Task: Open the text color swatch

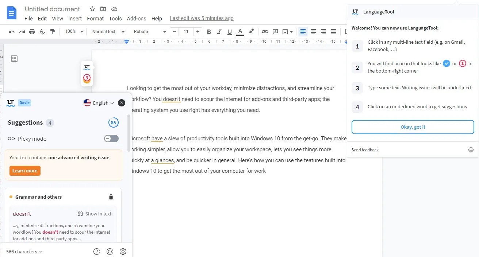Action: (240, 32)
